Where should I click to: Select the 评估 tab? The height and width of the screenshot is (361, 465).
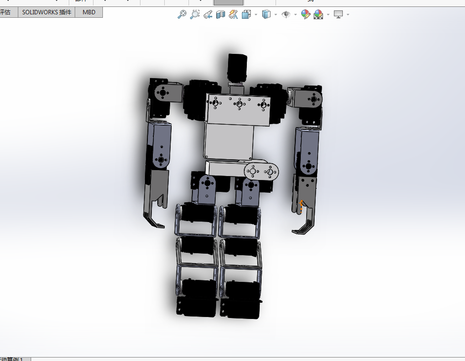tap(7, 12)
